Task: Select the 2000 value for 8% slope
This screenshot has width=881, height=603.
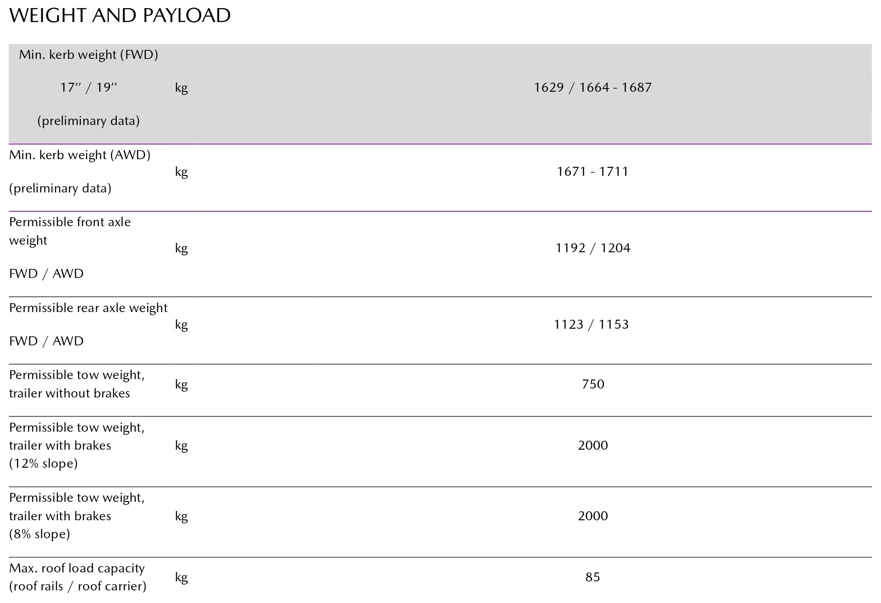Action: [x=593, y=516]
